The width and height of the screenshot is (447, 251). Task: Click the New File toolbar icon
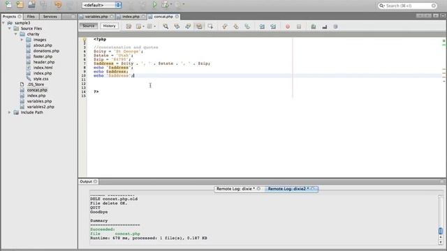click(x=8, y=4)
